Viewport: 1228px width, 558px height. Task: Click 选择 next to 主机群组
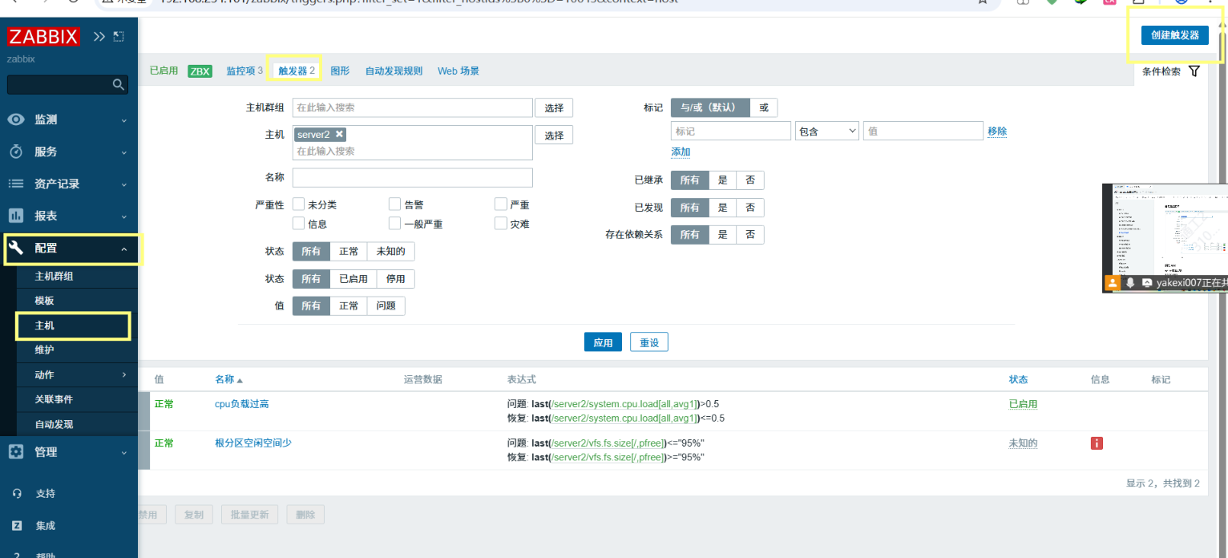[554, 107]
